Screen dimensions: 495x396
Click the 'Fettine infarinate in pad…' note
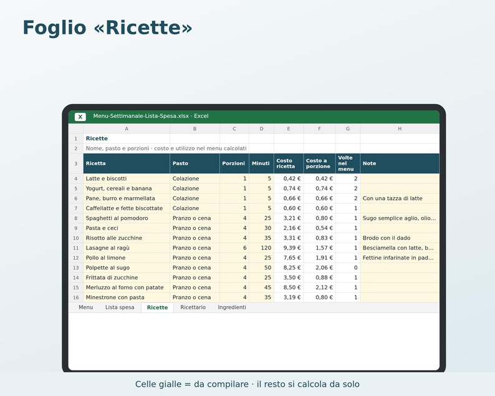tap(400, 258)
